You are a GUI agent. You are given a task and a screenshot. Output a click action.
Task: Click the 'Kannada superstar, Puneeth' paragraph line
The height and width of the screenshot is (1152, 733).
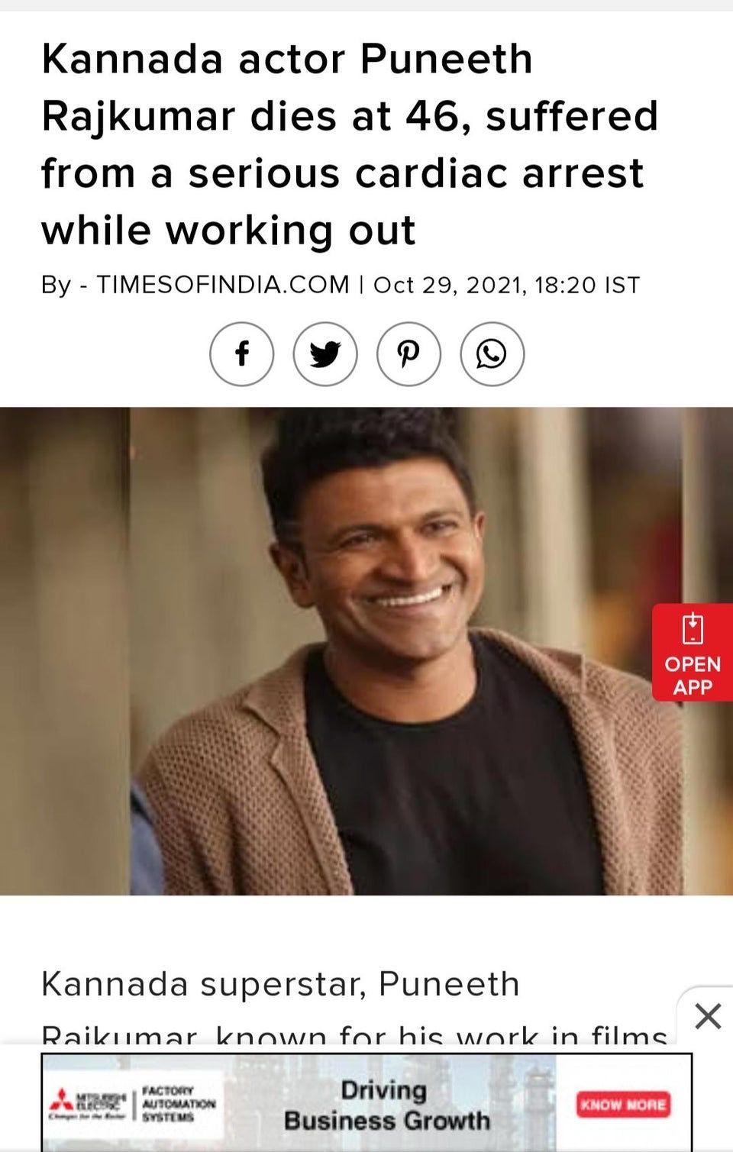point(280,984)
